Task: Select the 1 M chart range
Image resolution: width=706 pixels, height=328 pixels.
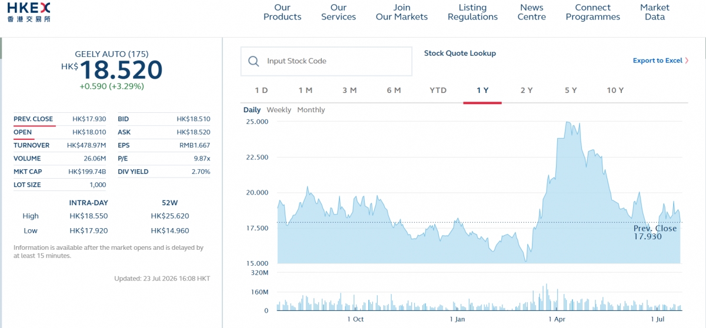Action: (305, 90)
